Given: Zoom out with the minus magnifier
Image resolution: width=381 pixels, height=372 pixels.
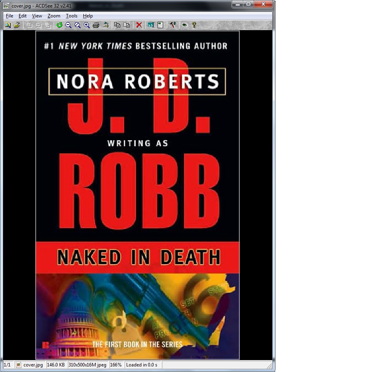Looking at the screenshot, I should tap(69, 25).
